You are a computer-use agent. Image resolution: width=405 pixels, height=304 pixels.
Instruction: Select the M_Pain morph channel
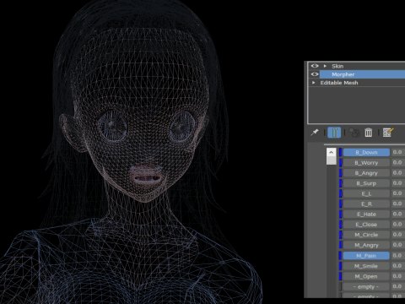[x=366, y=256]
